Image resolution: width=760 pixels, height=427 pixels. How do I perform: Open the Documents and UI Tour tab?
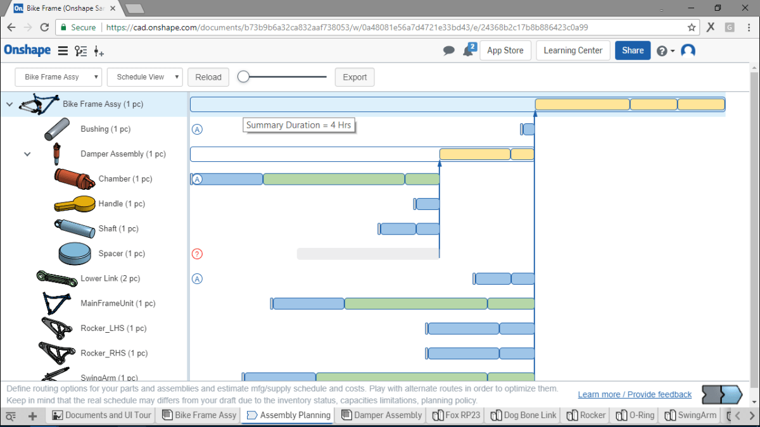(101, 416)
